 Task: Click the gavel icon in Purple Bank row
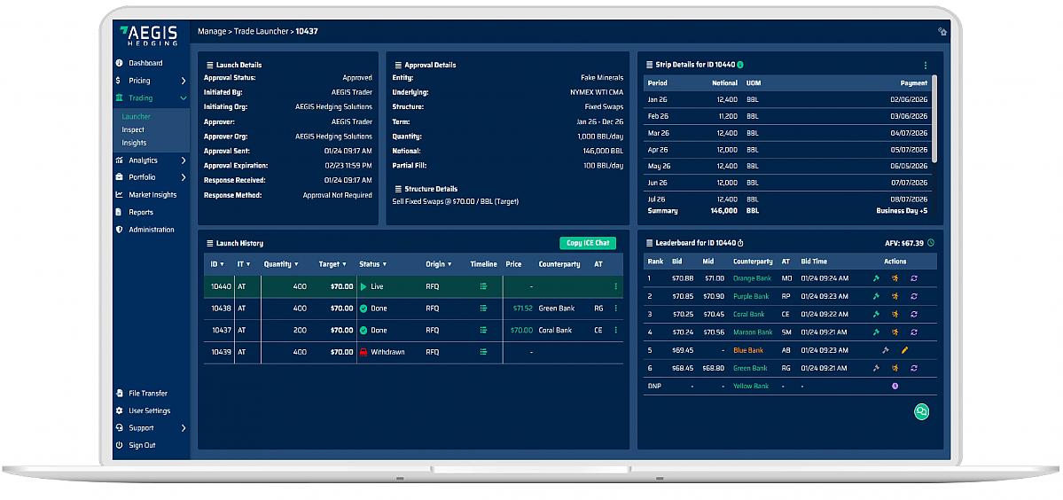coord(876,296)
